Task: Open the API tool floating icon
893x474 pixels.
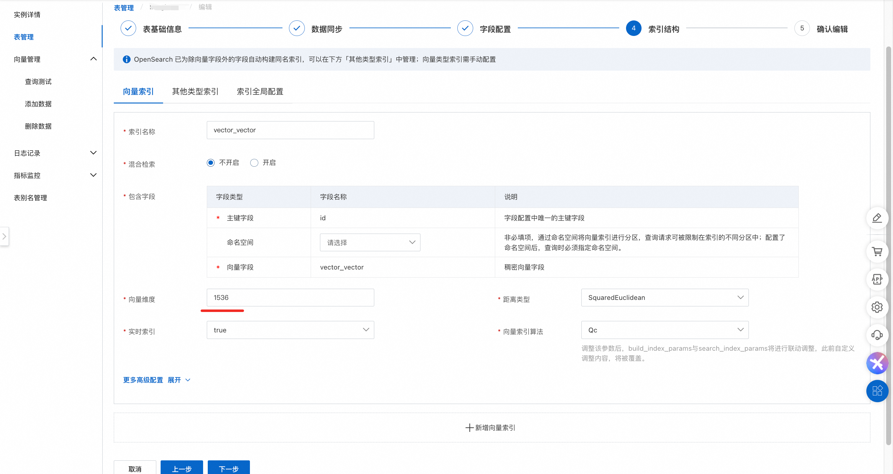Action: [x=877, y=279]
